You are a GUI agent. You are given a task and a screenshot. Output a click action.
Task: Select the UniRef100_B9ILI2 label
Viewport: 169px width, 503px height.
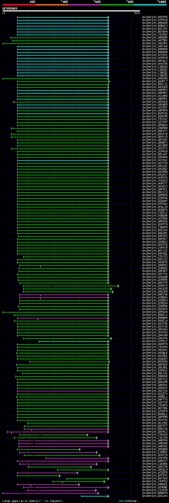click(x=155, y=84)
